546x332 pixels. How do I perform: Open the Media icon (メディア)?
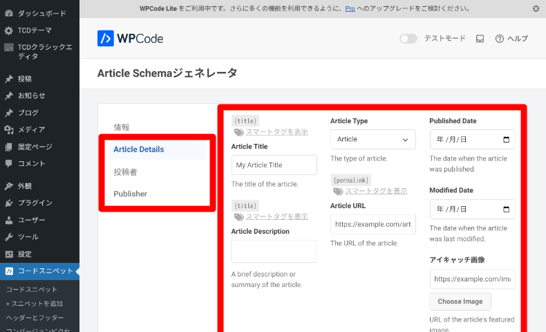[9, 129]
